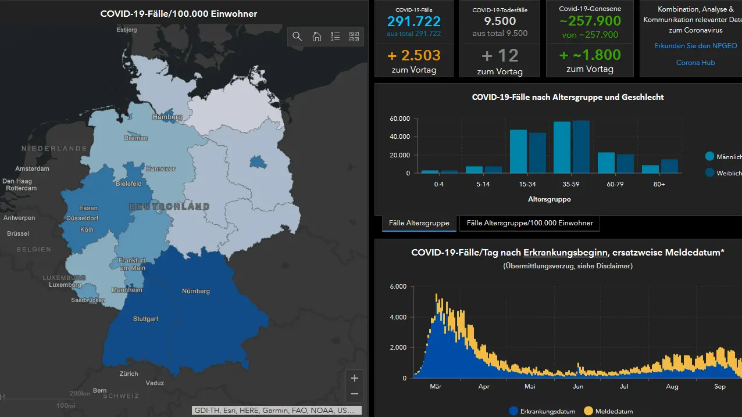The image size is (742, 417).
Task: Zoom out on the map
Action: (355, 394)
